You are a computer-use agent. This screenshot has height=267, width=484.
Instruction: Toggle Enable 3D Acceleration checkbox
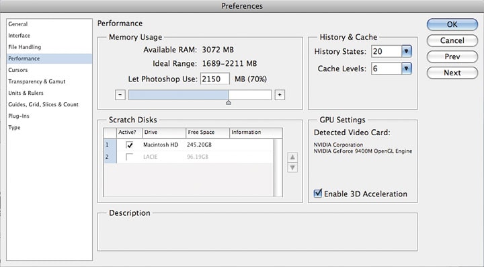[x=317, y=194]
